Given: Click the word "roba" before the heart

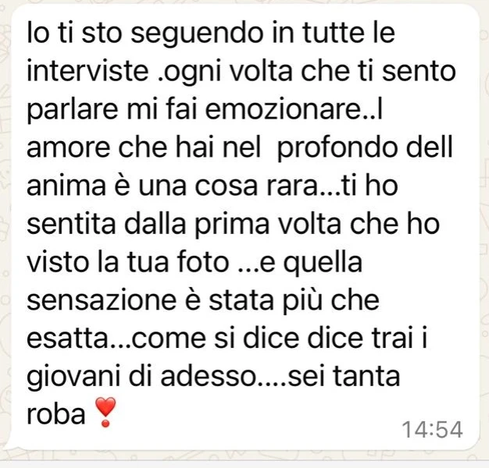Looking at the screenshot, I should pyautogui.click(x=56, y=413).
